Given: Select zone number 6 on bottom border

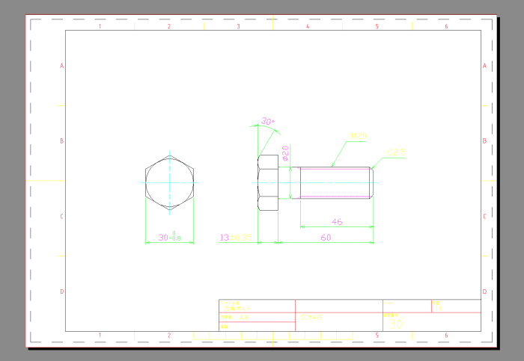Looking at the screenshot, I should point(446,336).
